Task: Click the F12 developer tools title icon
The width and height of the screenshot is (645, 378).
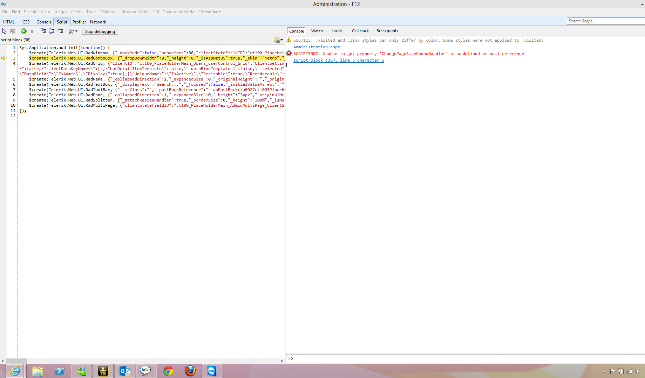Action: pyautogui.click(x=4, y=4)
